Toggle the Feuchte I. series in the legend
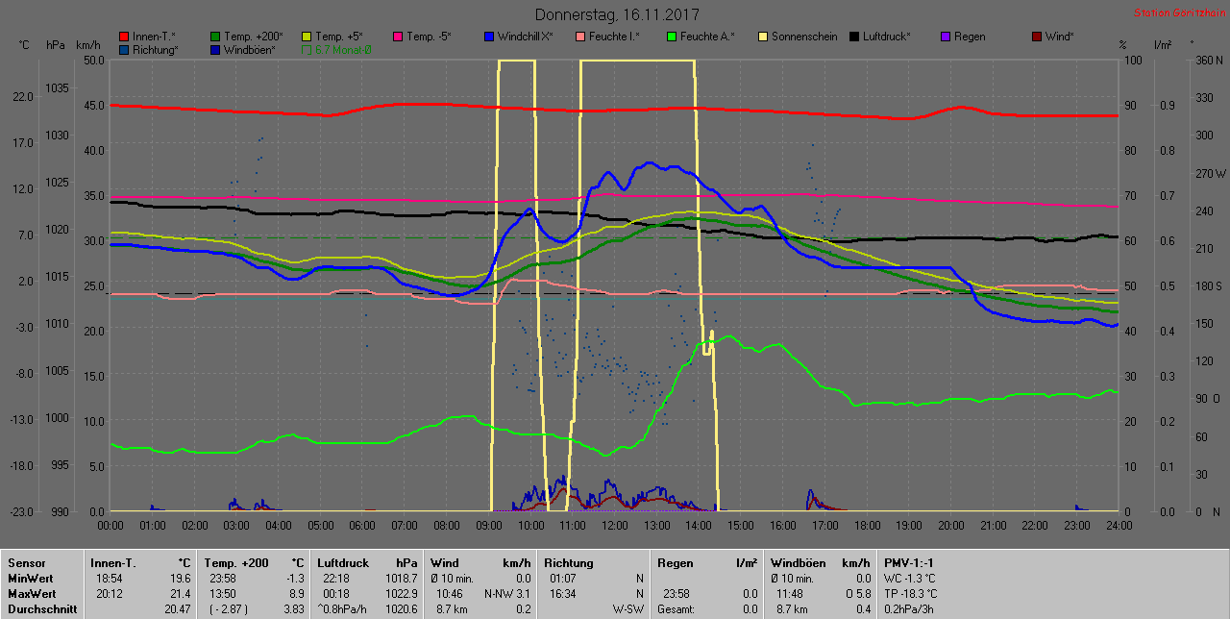This screenshot has height=619, width=1230. point(614,37)
